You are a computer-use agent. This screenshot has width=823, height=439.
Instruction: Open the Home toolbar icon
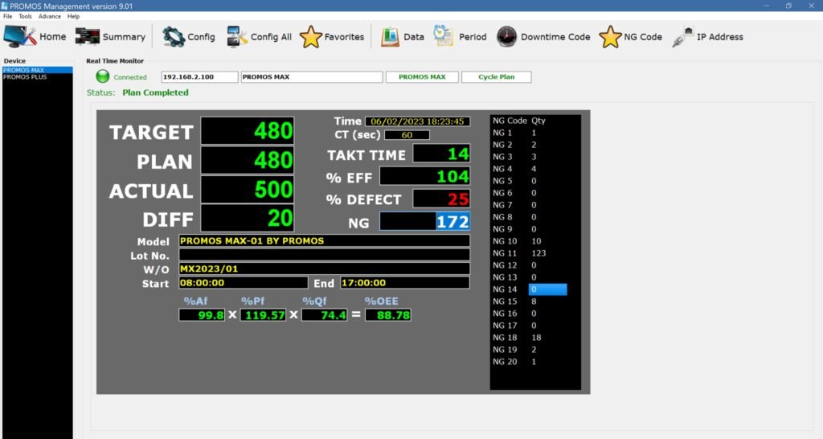click(20, 37)
